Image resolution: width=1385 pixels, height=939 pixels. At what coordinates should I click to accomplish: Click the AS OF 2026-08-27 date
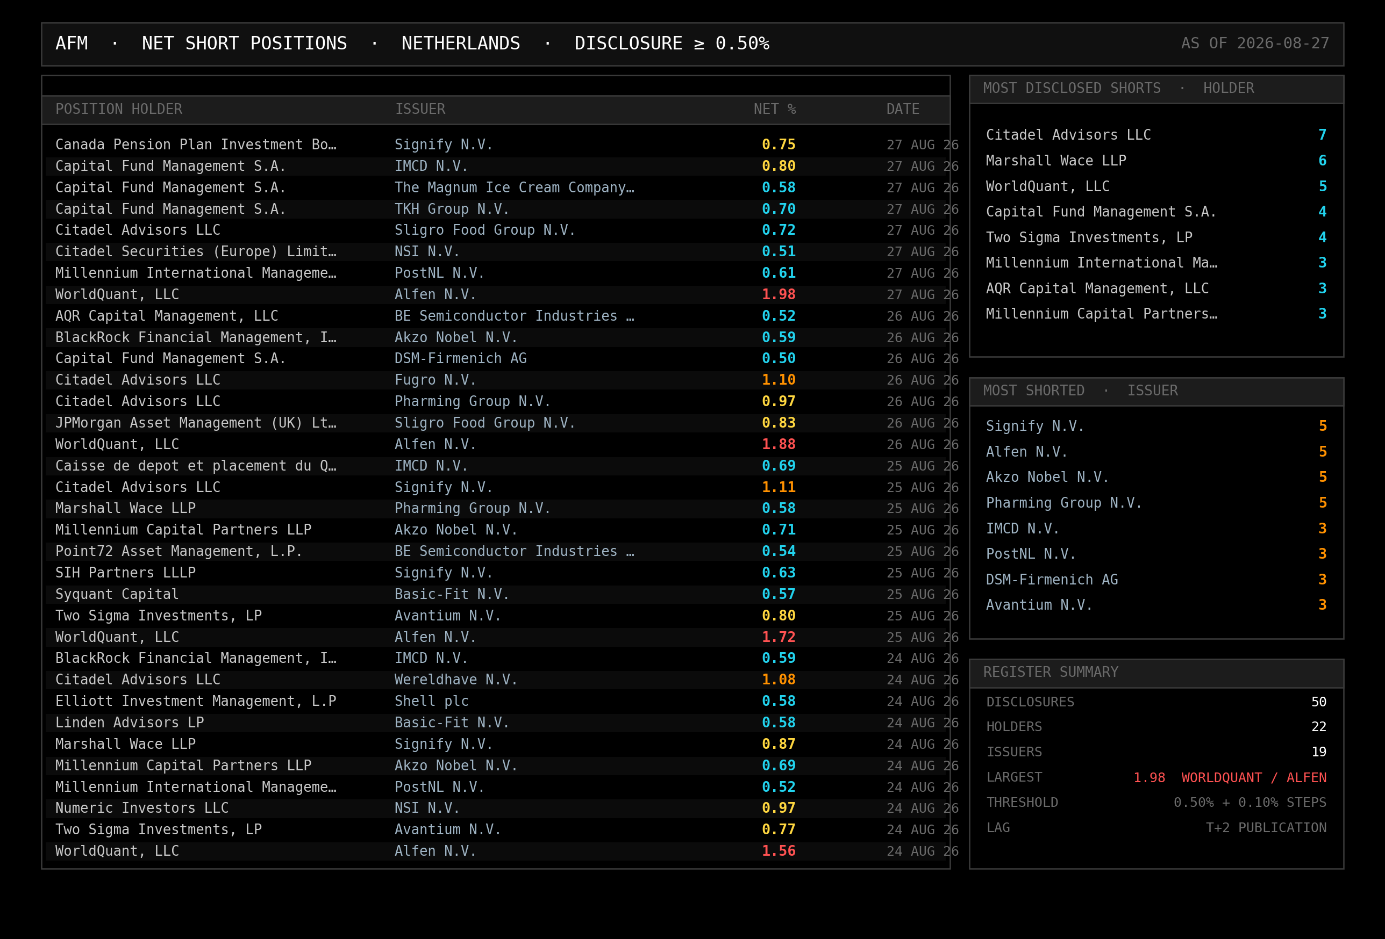pos(1254,44)
